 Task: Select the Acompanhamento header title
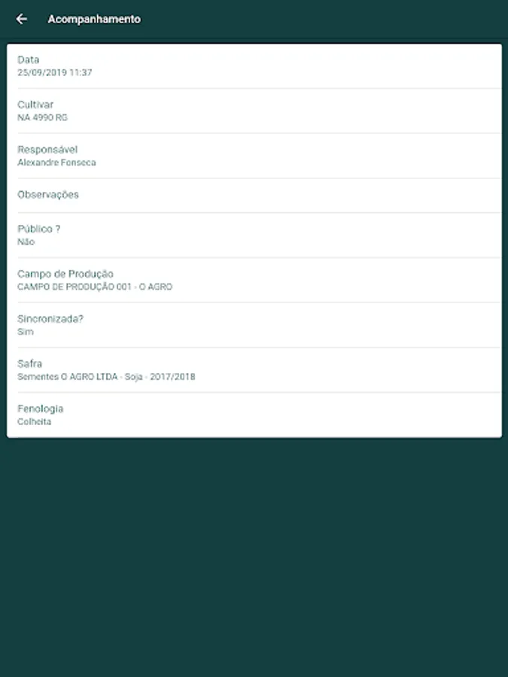click(94, 20)
